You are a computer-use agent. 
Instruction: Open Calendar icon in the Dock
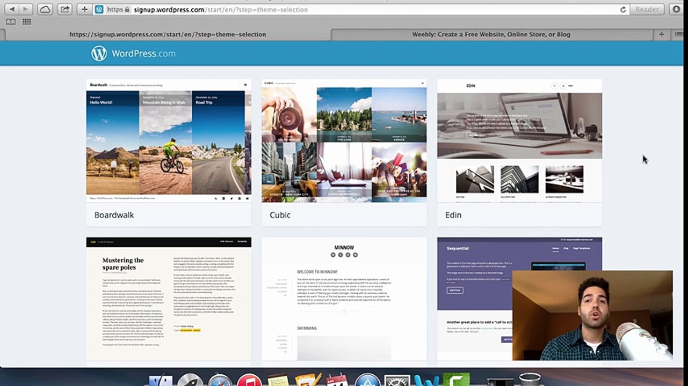click(x=337, y=380)
